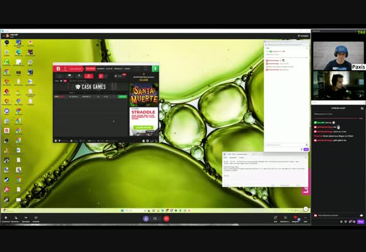The height and width of the screenshot is (252, 366).
Task: Open the Mehr options in the call bar
Action: point(305,219)
